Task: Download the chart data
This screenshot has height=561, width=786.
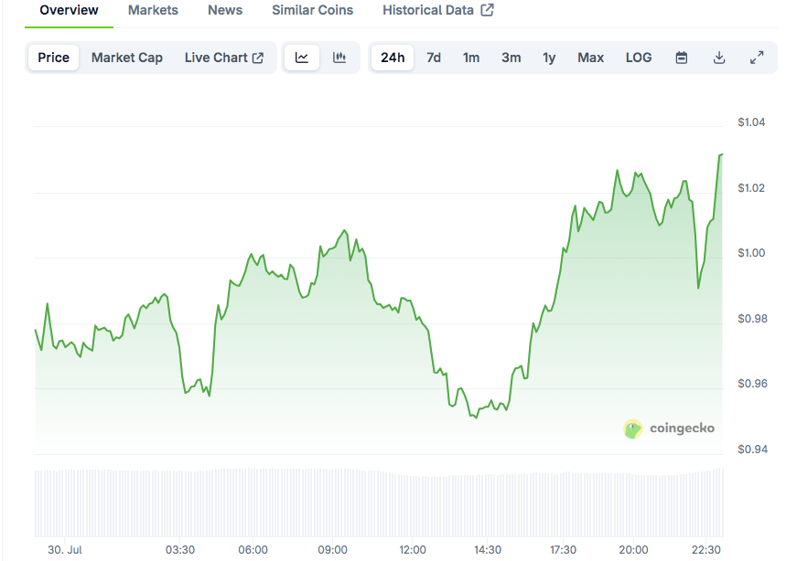Action: point(719,58)
